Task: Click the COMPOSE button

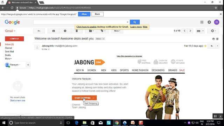Action: pyautogui.click(x=14, y=39)
